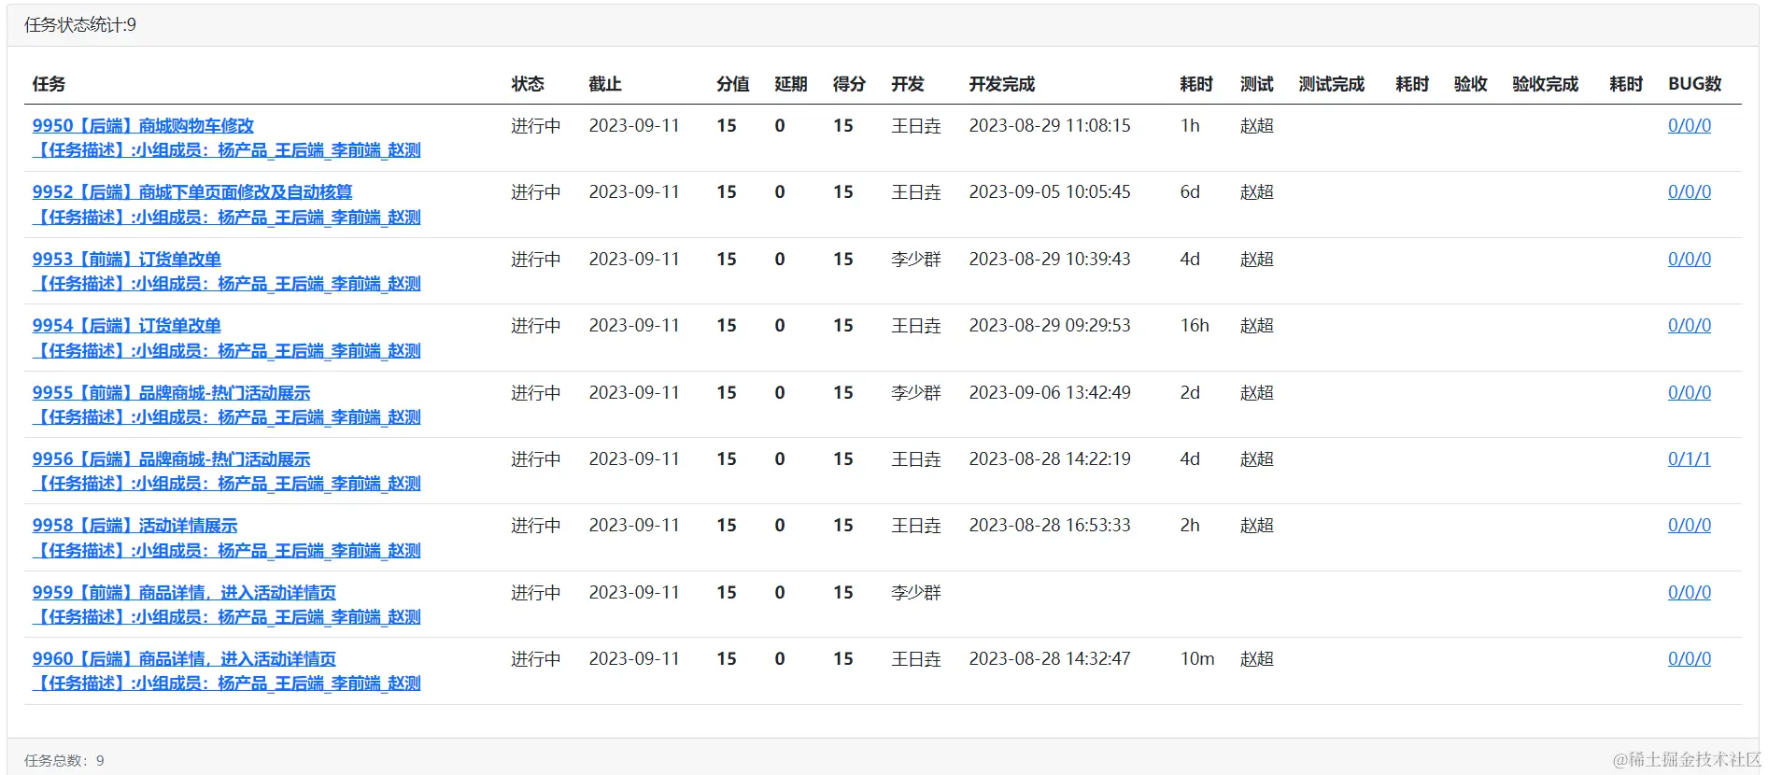This screenshot has height=775, width=1768.
Task: Select the 延期 column header
Action: (791, 84)
